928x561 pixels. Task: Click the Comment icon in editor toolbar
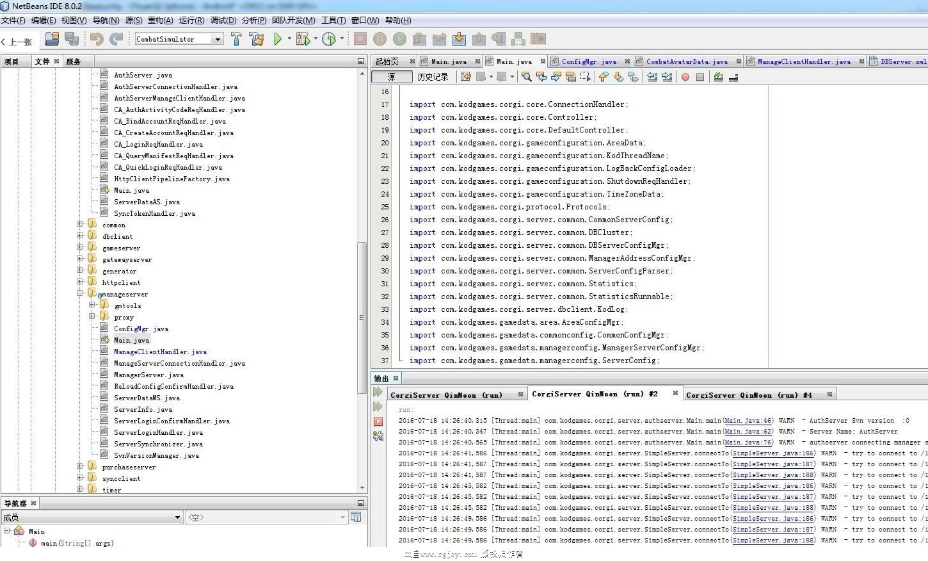[719, 77]
